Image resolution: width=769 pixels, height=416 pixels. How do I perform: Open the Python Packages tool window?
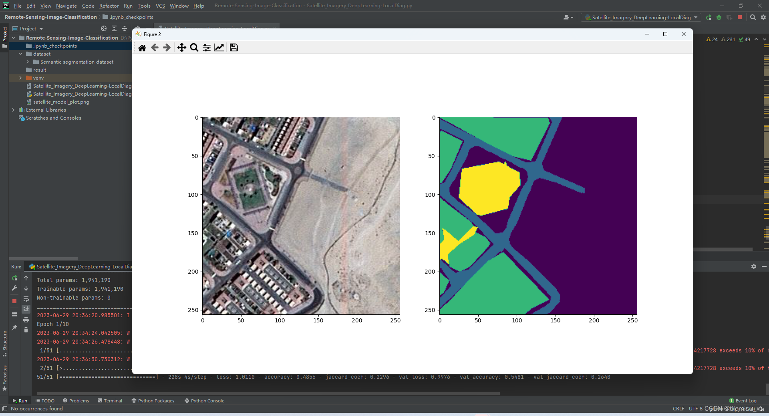[153, 400]
